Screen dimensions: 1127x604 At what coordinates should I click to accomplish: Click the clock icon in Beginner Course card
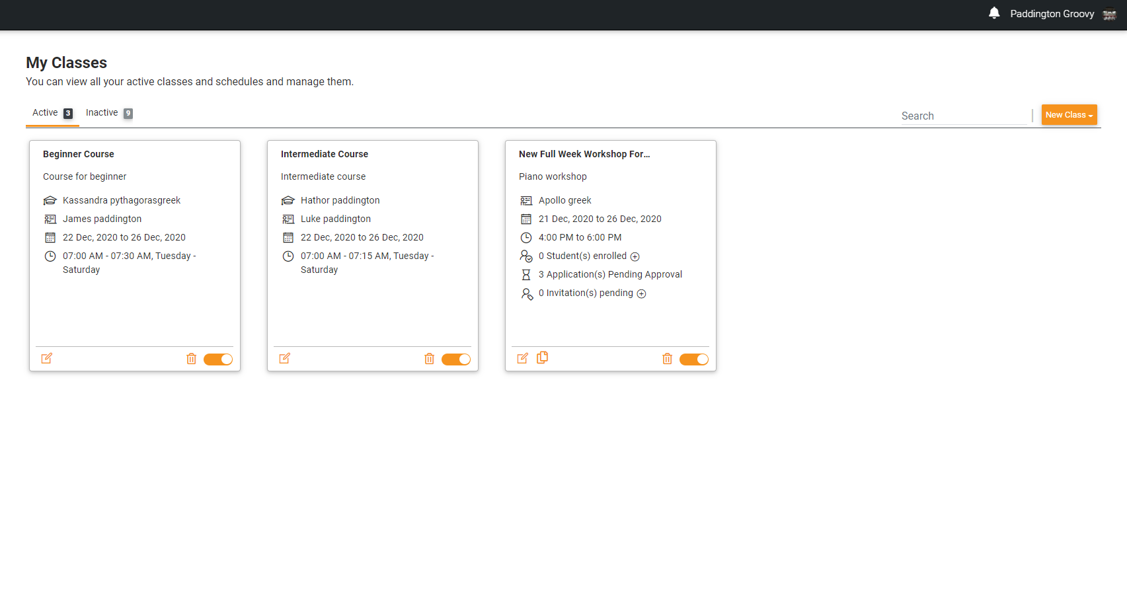point(50,256)
